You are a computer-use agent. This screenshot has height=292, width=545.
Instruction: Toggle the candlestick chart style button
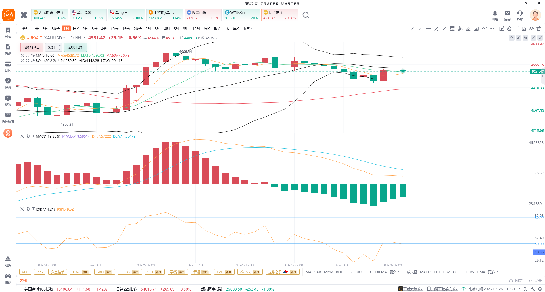point(525,38)
